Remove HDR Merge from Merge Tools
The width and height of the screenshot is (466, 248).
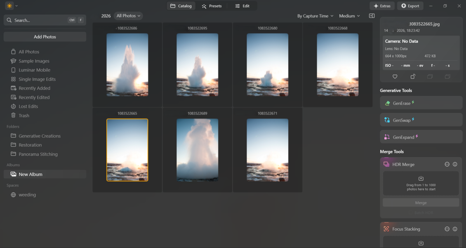[x=447, y=164]
